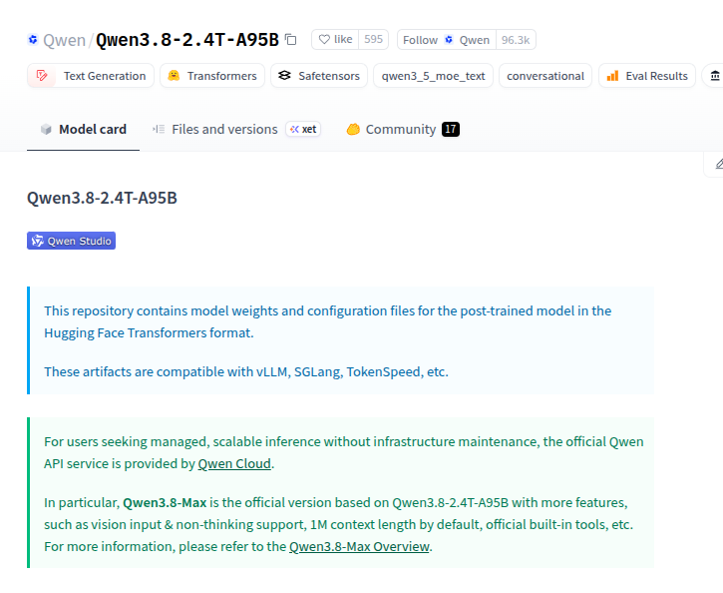
Task: Filter by the Text Generation tag
Action: (x=91, y=76)
